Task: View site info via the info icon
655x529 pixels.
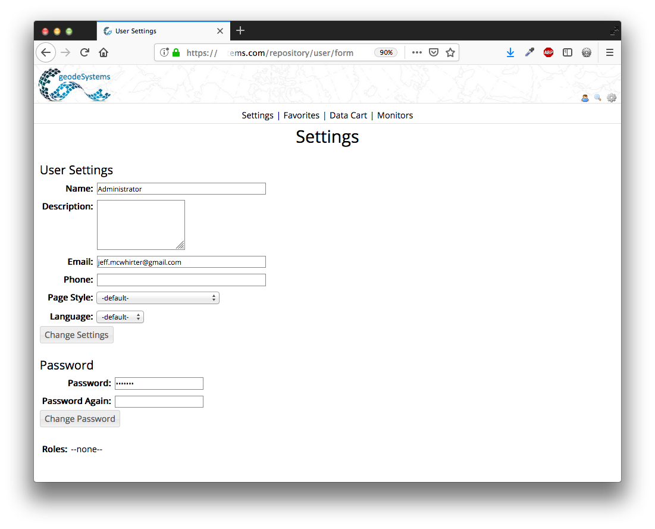Action: click(x=164, y=52)
